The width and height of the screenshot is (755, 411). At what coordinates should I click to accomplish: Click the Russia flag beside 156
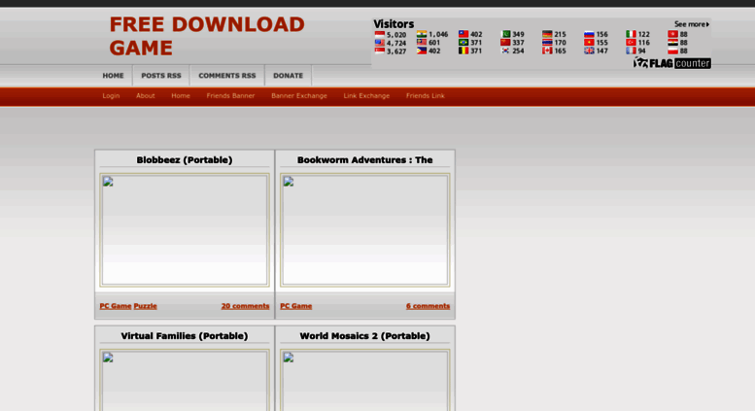(x=589, y=34)
